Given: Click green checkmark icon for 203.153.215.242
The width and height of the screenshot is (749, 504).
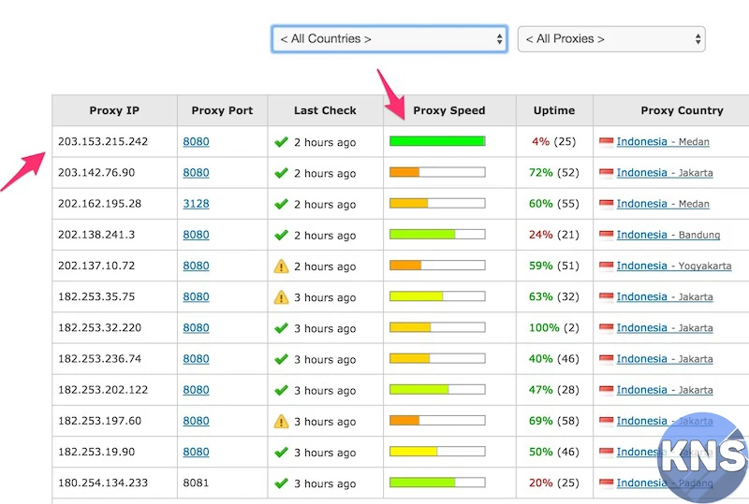Looking at the screenshot, I should click(281, 142).
